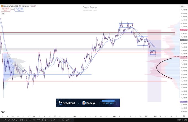The image size is (188, 122).
Task: Open chart settings gear on time axis
Action: coord(184,116)
